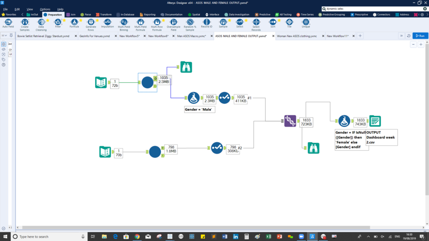Click the Output Data tool node
Screen dimensions: 429x241
(x=375, y=121)
